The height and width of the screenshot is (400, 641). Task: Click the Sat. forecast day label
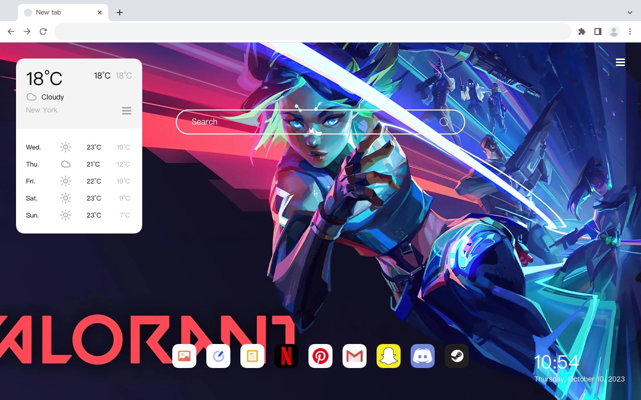[x=32, y=198]
